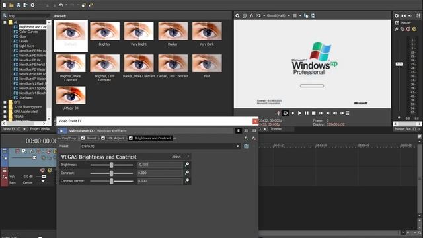423x238 pixels.
Task: Open Master Bus audio properties gear
Action: click(x=397, y=16)
